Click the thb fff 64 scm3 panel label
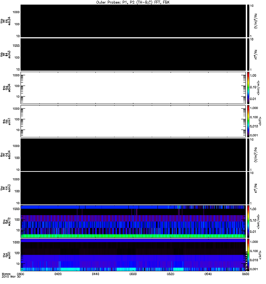 pyautogui.click(x=5, y=55)
